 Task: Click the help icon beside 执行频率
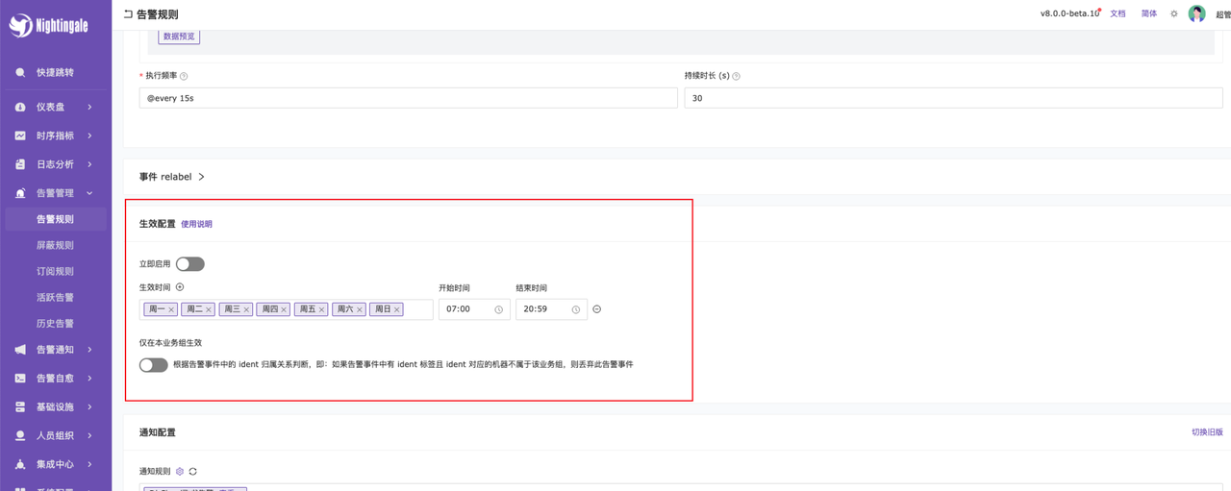[184, 76]
